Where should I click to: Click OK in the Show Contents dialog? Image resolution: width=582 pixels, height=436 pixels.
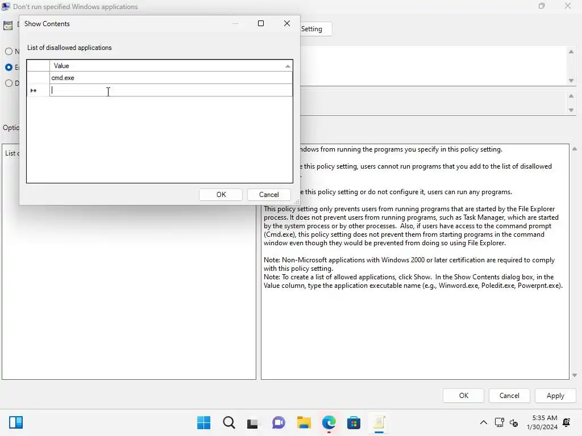[x=221, y=195]
